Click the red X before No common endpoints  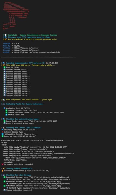3,164
